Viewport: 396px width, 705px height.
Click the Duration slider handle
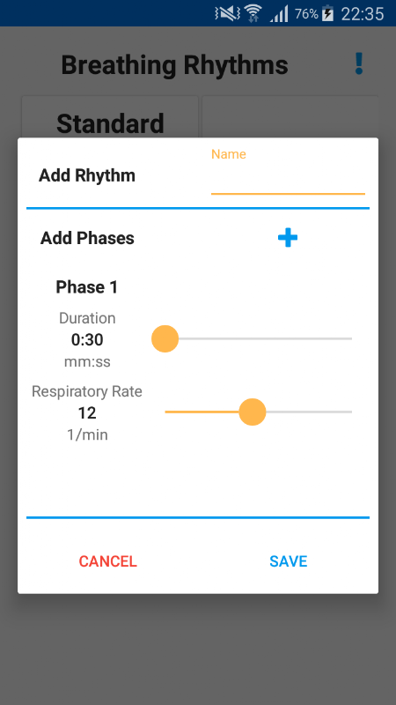[x=165, y=338]
